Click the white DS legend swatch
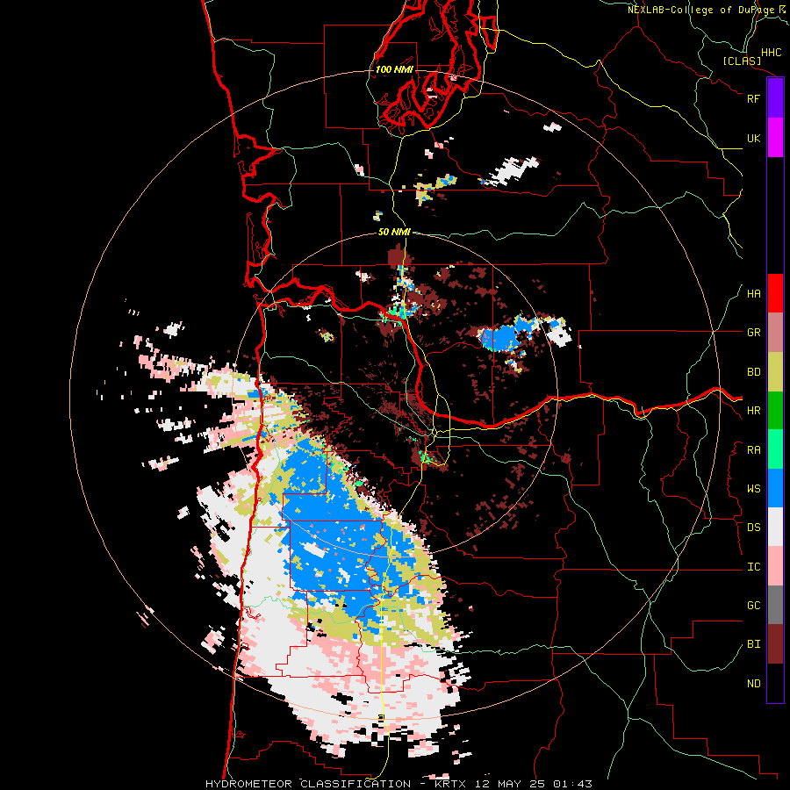The image size is (790, 790). [x=775, y=527]
